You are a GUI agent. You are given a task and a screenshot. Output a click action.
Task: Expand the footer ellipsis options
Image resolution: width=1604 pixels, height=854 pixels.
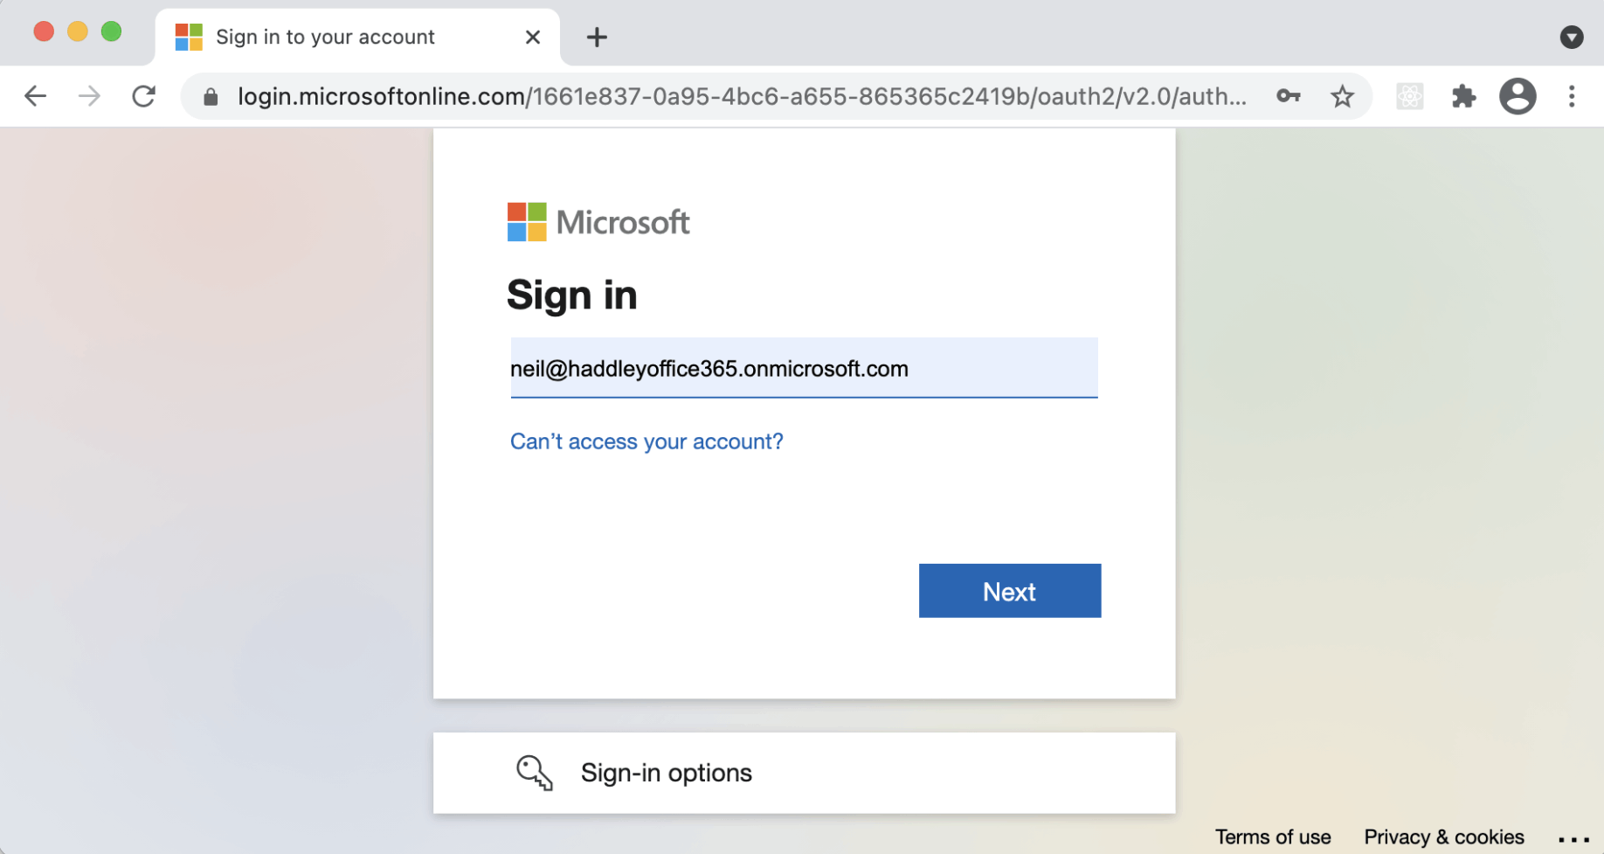click(1573, 839)
